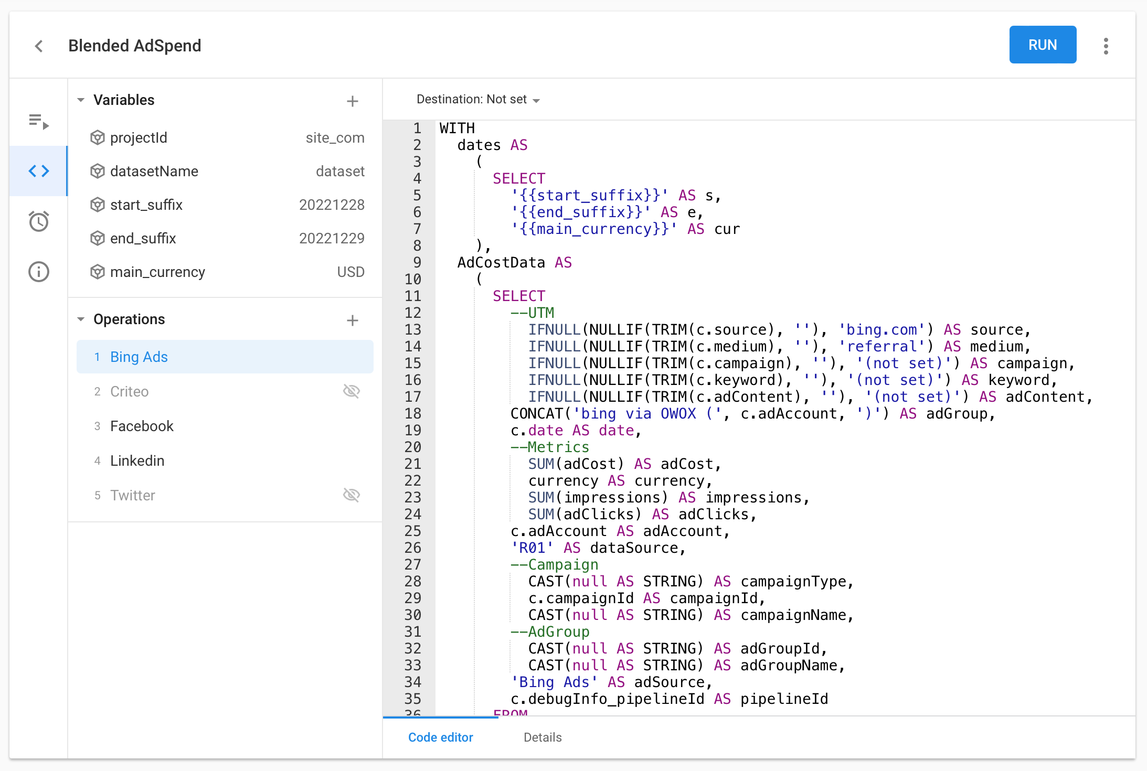1147x771 pixels.
Task: Click the --AdGroup comment line
Action: point(550,632)
